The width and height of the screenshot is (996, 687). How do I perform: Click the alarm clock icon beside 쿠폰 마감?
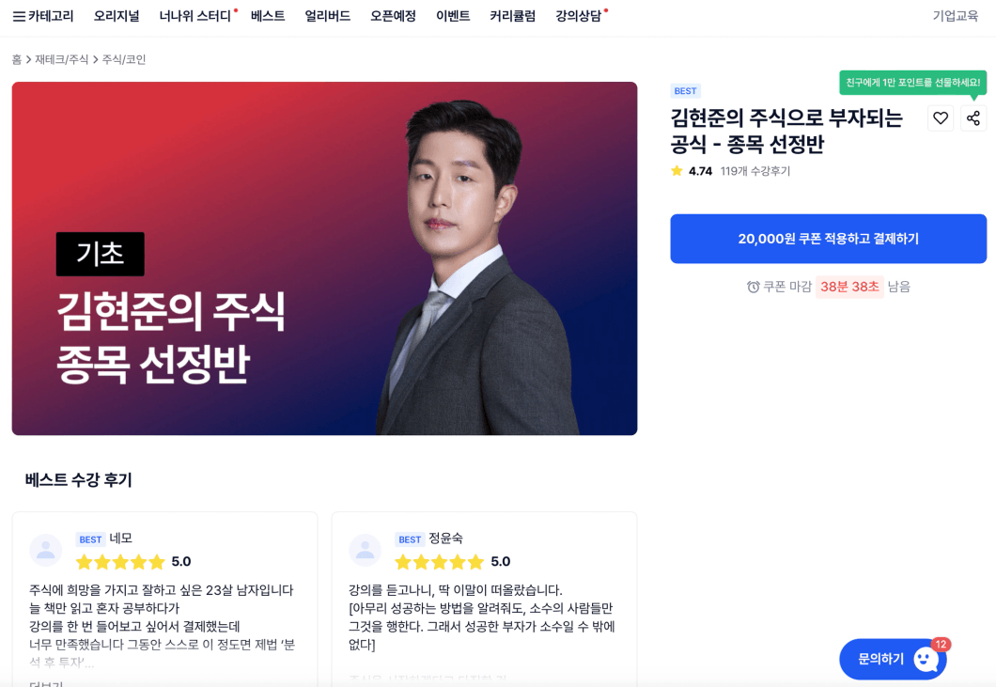[754, 287]
